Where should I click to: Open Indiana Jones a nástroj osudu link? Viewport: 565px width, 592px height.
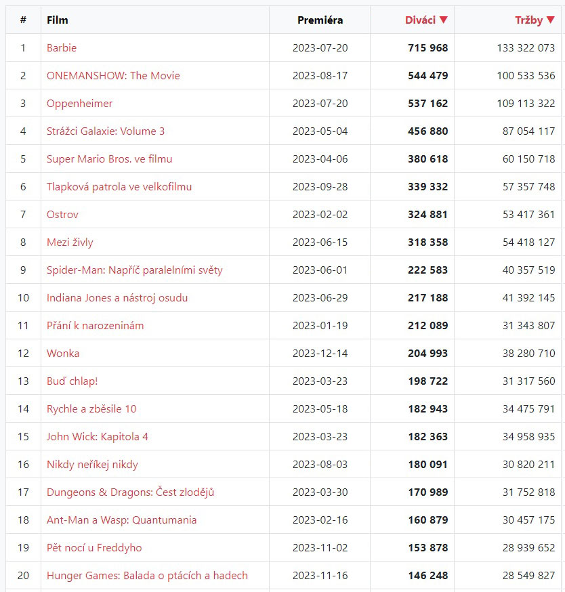point(117,298)
